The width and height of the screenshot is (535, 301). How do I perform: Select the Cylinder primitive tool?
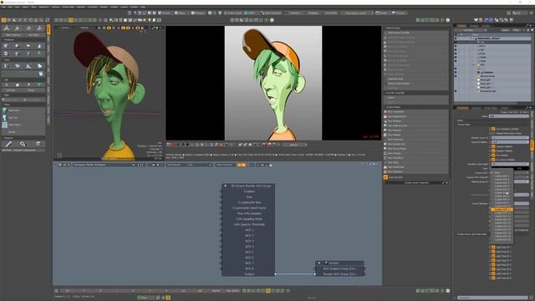[28, 46]
